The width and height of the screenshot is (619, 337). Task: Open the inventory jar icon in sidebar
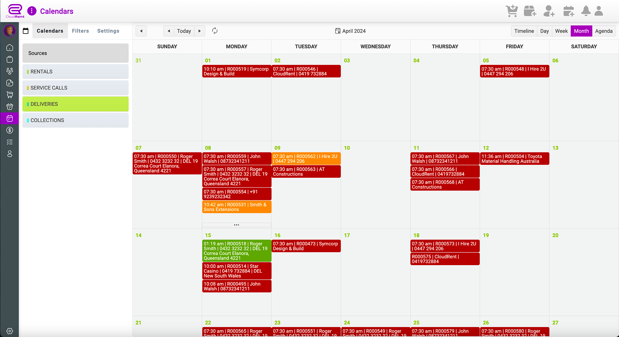(10, 59)
